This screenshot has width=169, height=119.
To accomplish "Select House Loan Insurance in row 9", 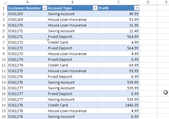I will point(73,54).
